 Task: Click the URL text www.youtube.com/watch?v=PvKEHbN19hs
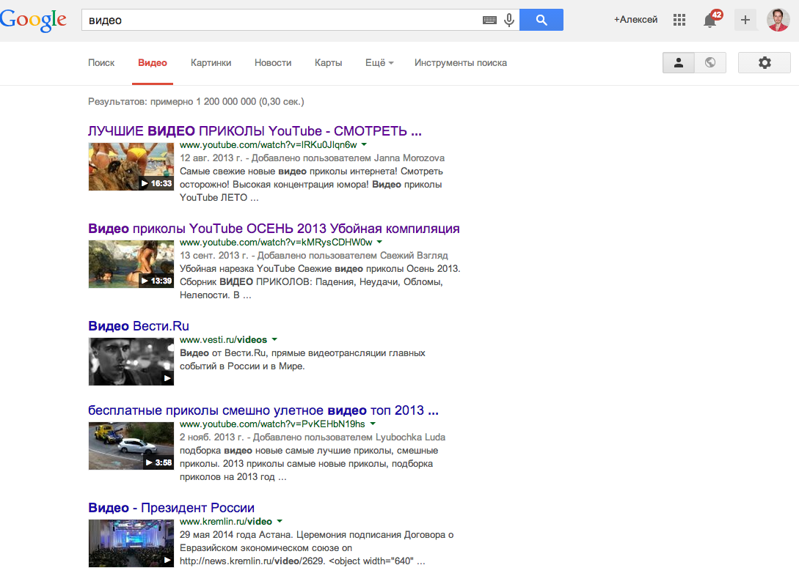pyautogui.click(x=272, y=424)
